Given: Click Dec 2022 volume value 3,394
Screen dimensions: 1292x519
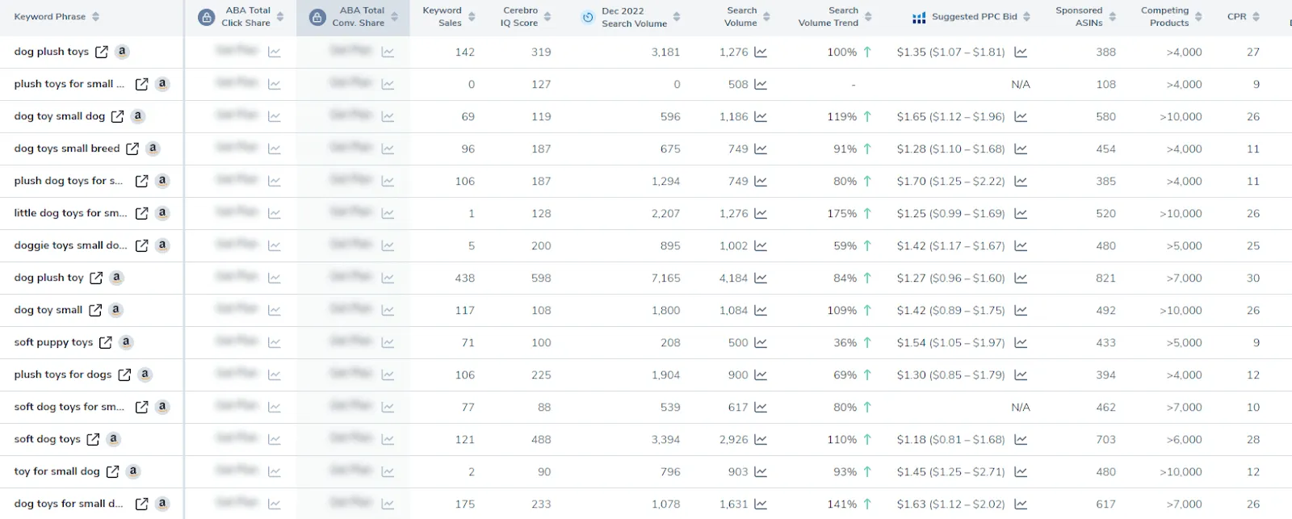Looking at the screenshot, I should point(665,439).
